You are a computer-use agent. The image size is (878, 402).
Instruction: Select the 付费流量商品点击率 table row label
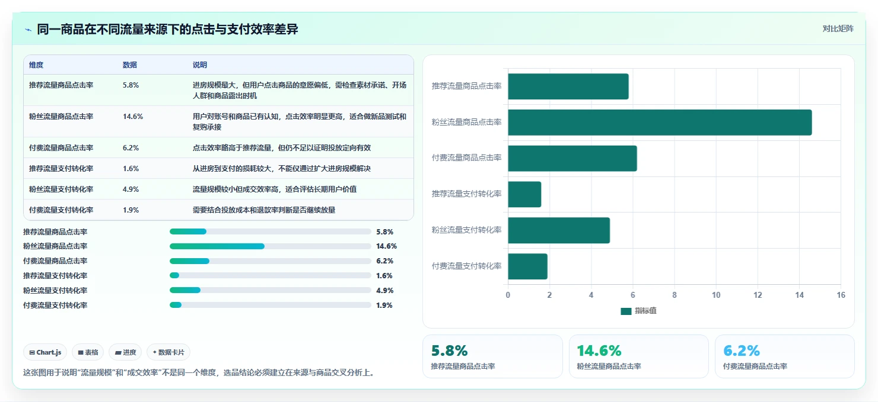(61, 148)
